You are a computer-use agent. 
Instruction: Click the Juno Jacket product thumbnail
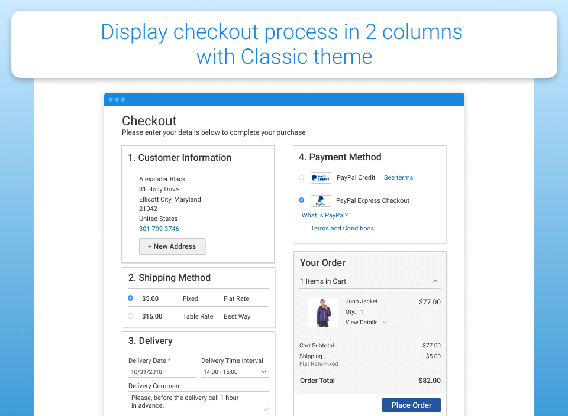pyautogui.click(x=322, y=311)
